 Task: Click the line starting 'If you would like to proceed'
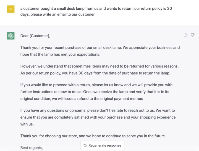(x=96, y=85)
